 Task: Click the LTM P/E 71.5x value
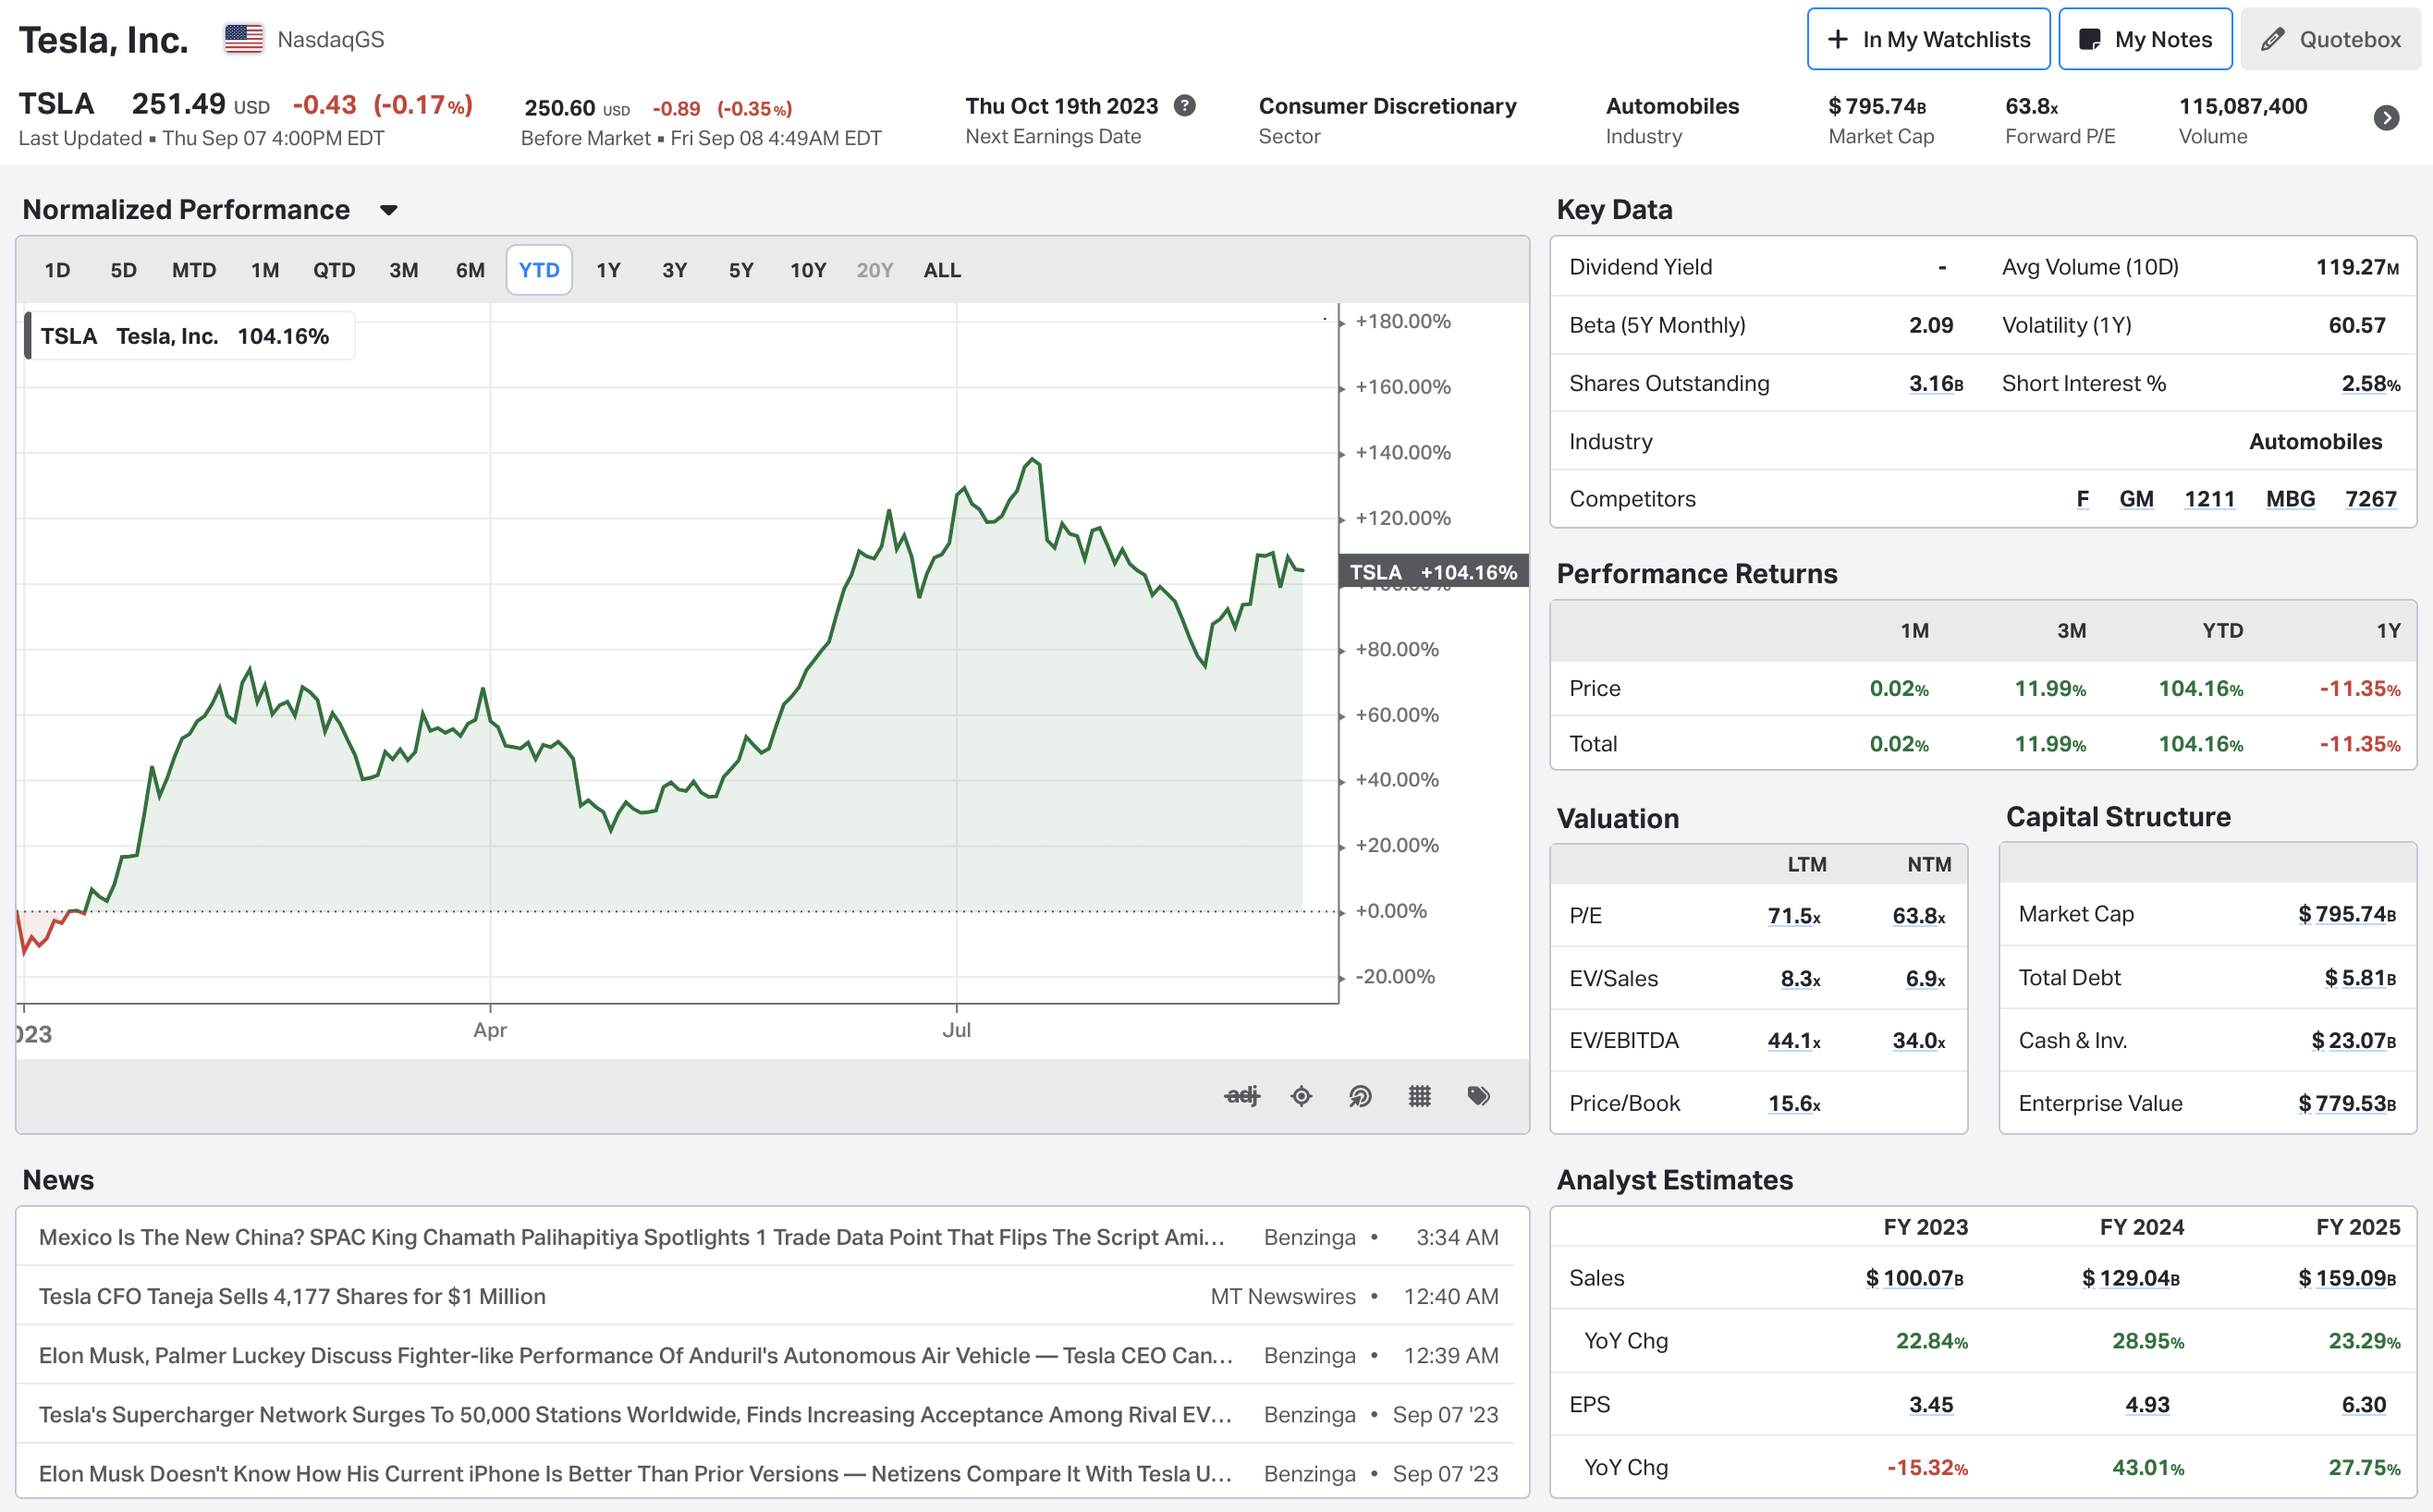1794,916
